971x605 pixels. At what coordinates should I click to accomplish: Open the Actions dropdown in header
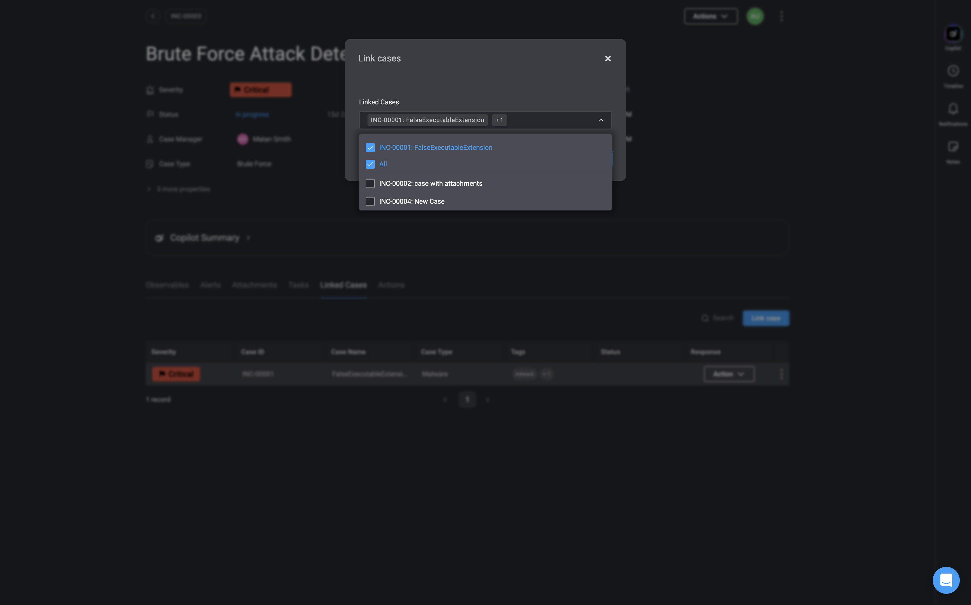point(711,16)
